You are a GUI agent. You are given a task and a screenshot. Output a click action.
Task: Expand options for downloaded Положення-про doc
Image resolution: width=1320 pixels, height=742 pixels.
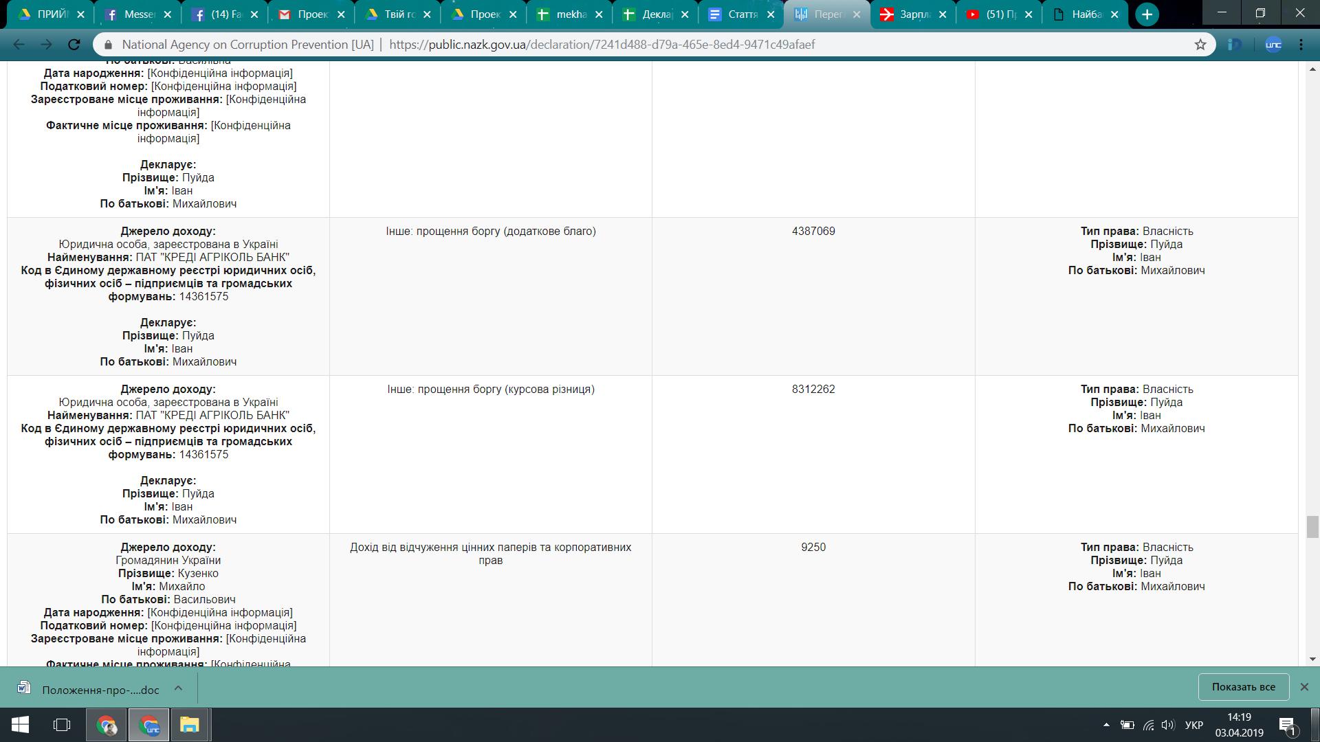pos(178,688)
